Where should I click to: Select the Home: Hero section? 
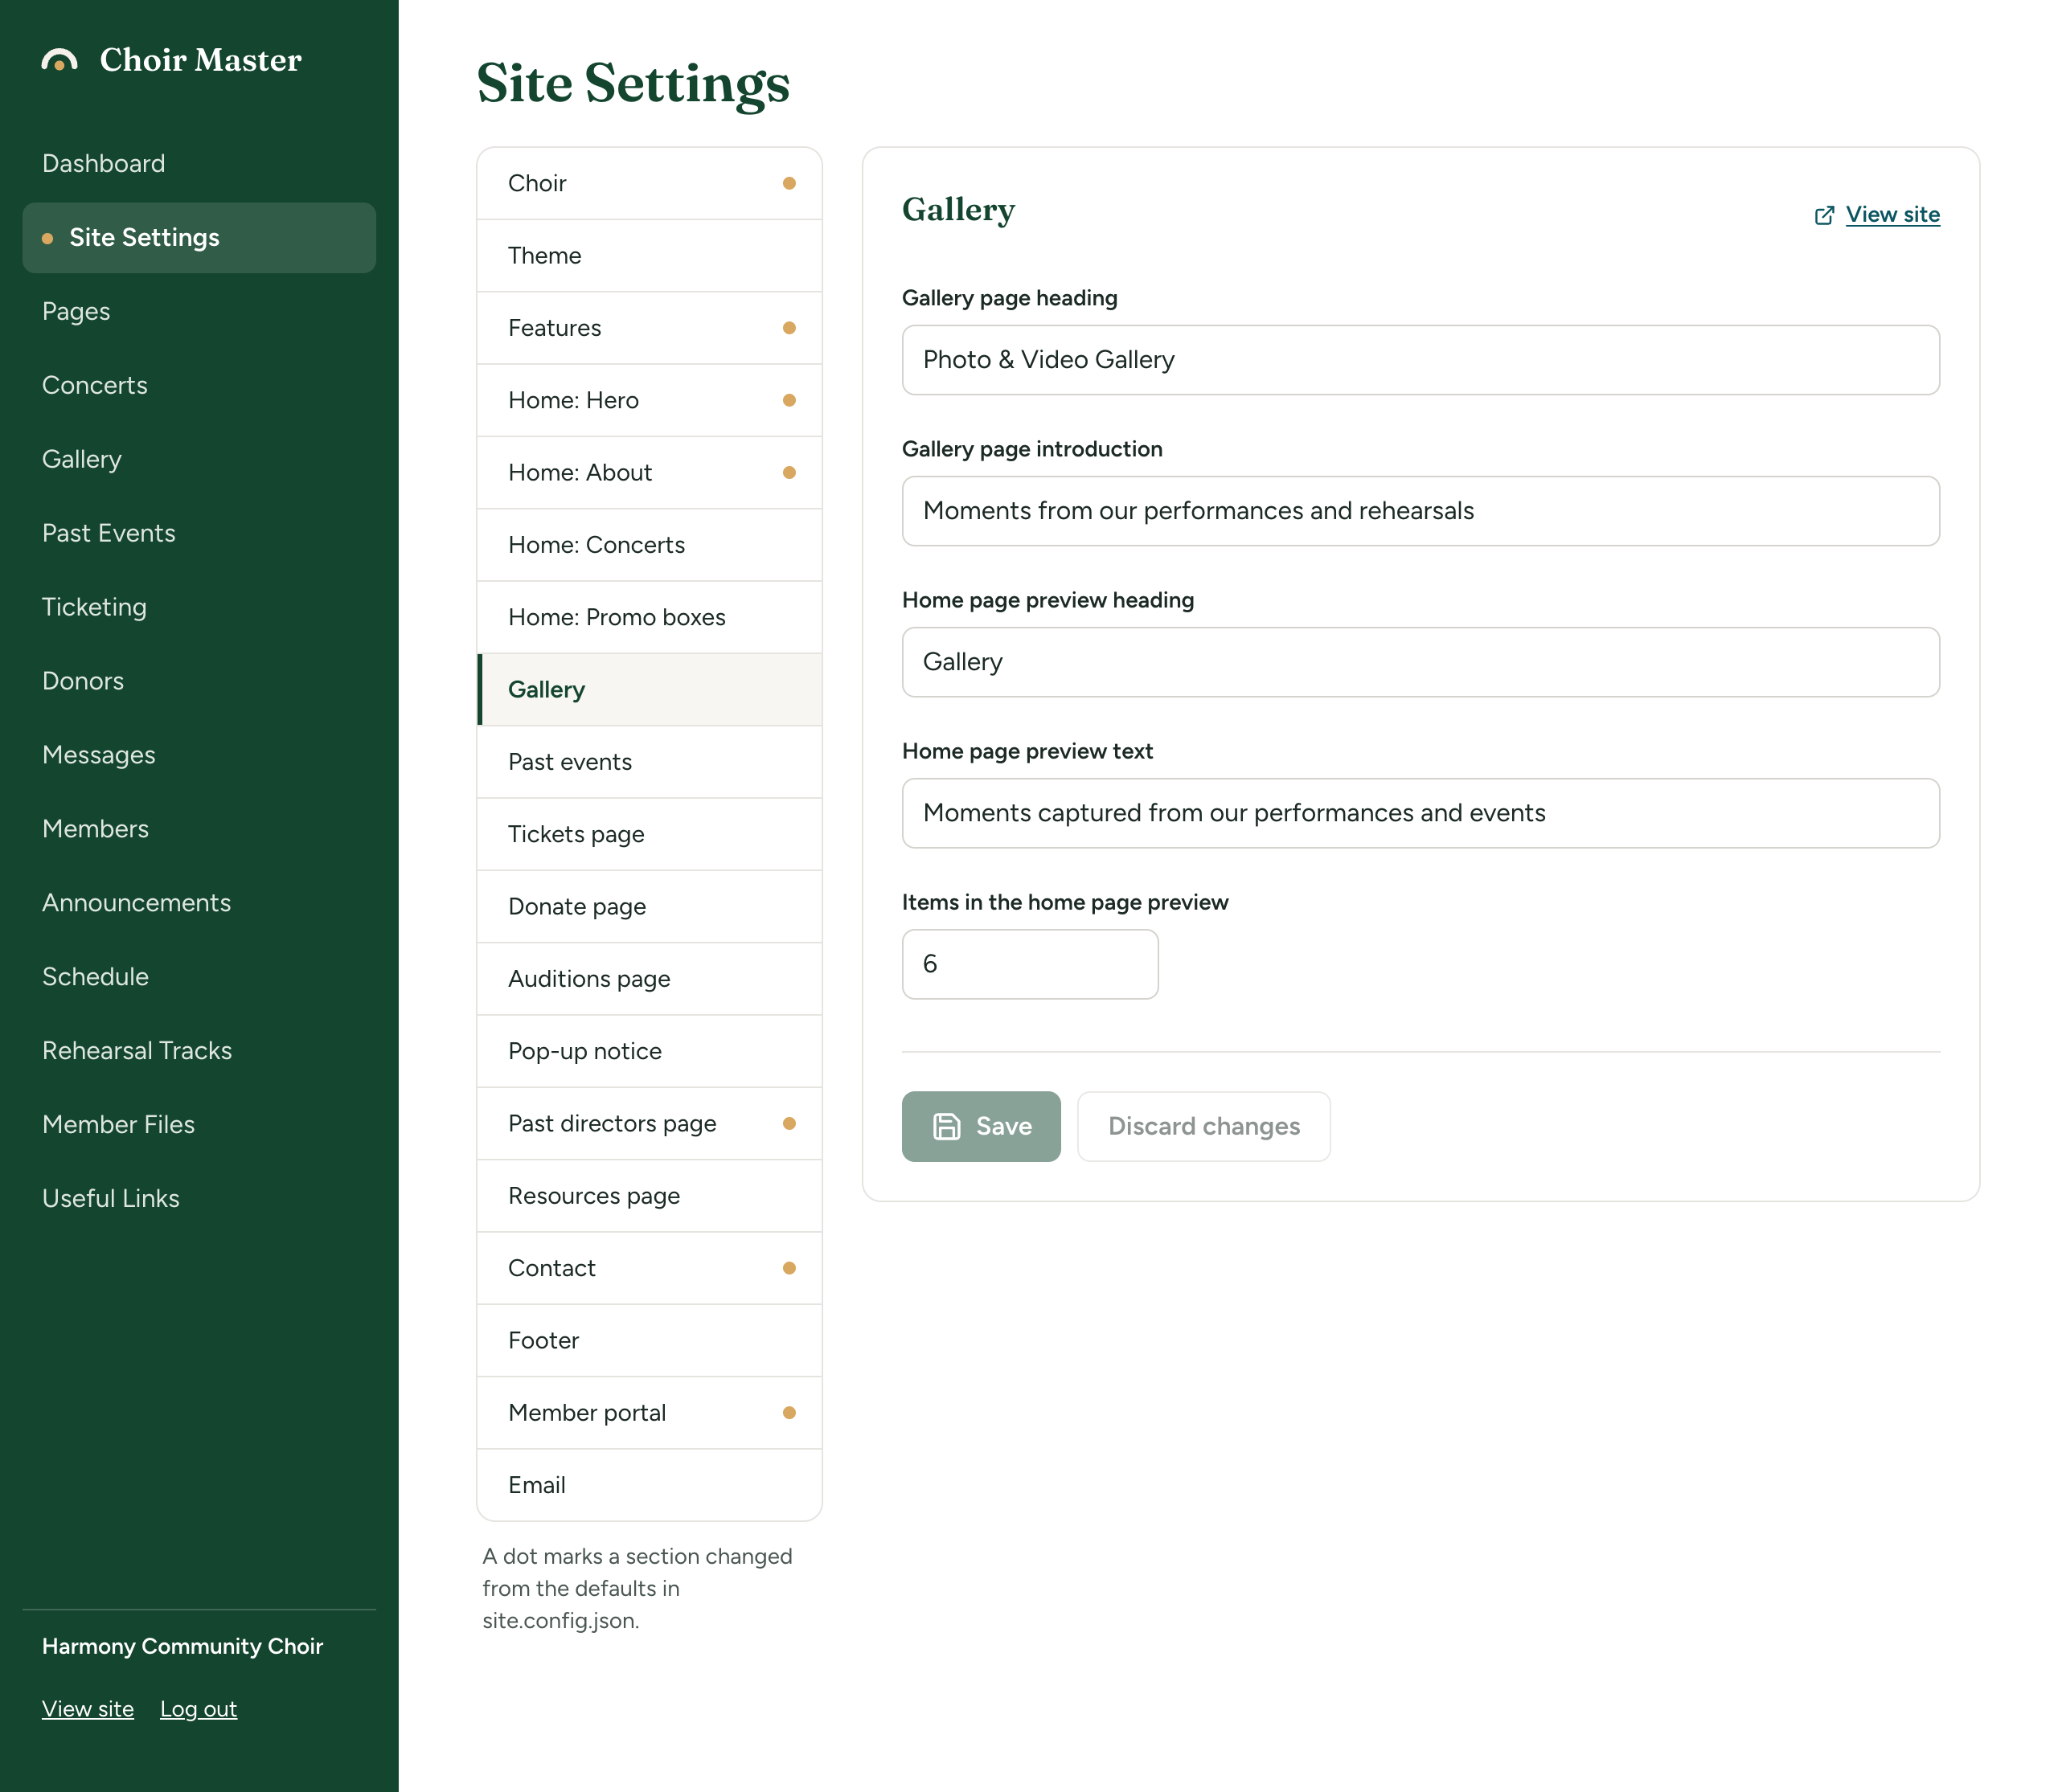(650, 401)
